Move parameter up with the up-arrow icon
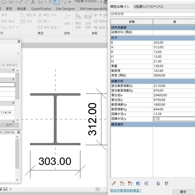The height and width of the screenshot is (195, 195). [138, 183]
